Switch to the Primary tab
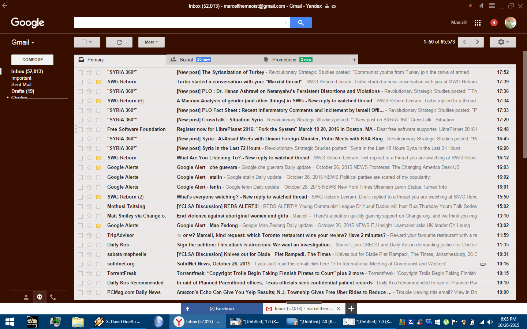 pyautogui.click(x=120, y=60)
